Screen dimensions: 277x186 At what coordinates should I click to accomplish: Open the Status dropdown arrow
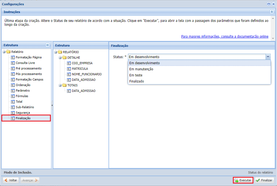[268, 57]
